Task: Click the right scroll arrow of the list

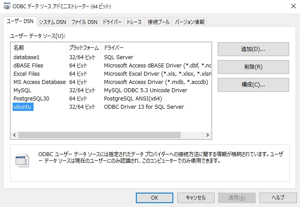Action: 208,135
